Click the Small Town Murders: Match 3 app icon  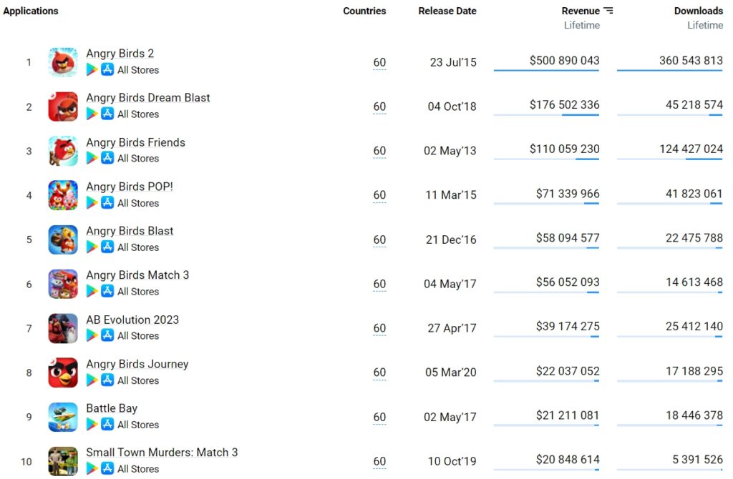coord(63,461)
